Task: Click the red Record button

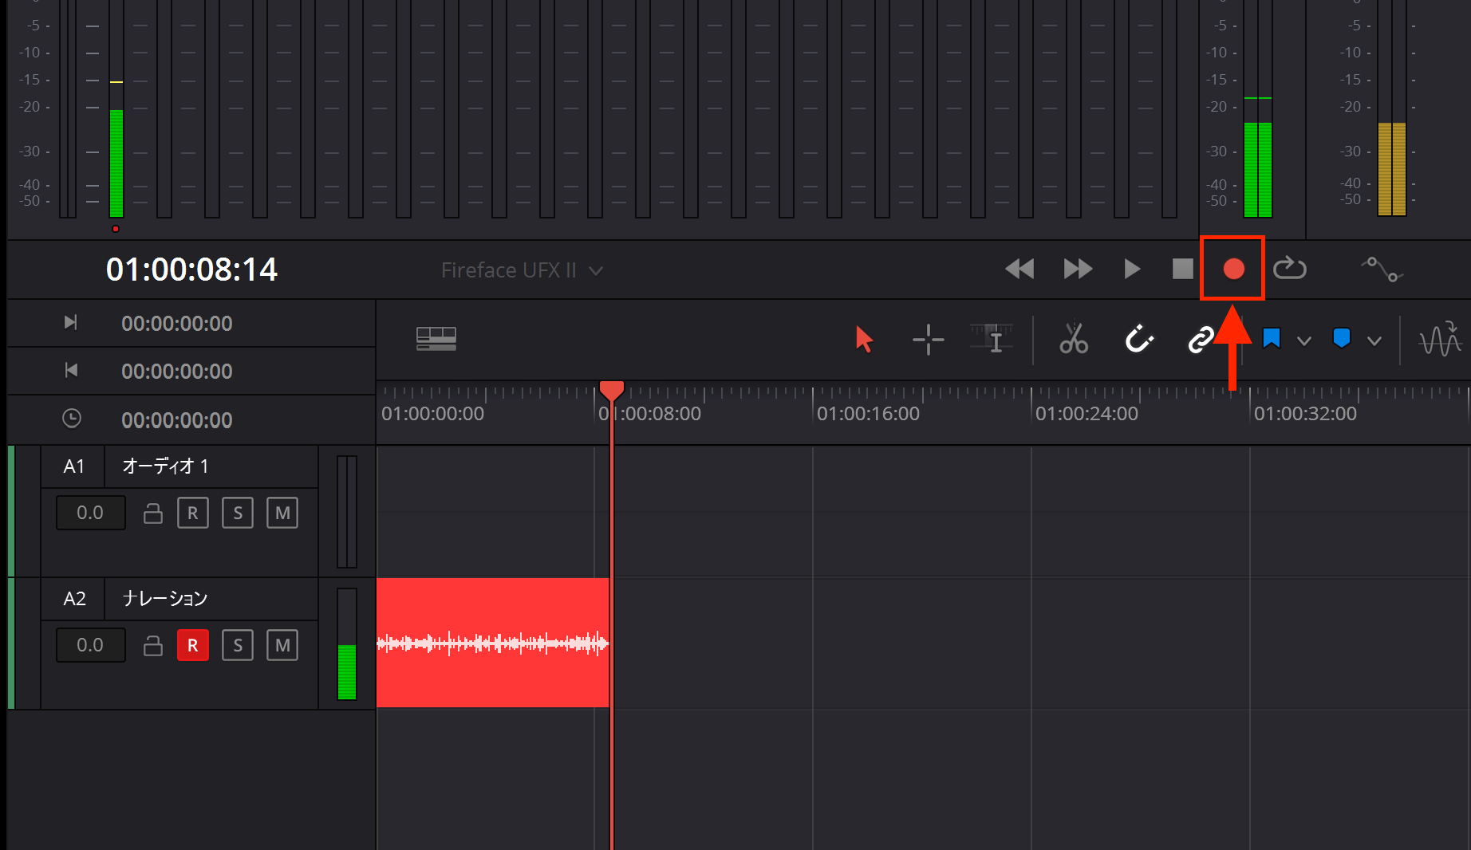Action: [x=1233, y=269]
